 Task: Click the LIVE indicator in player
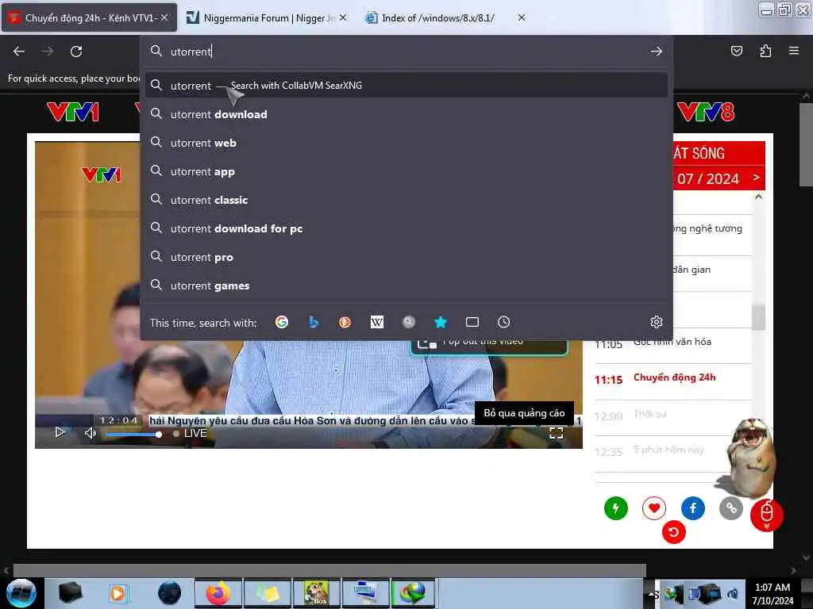(x=191, y=434)
